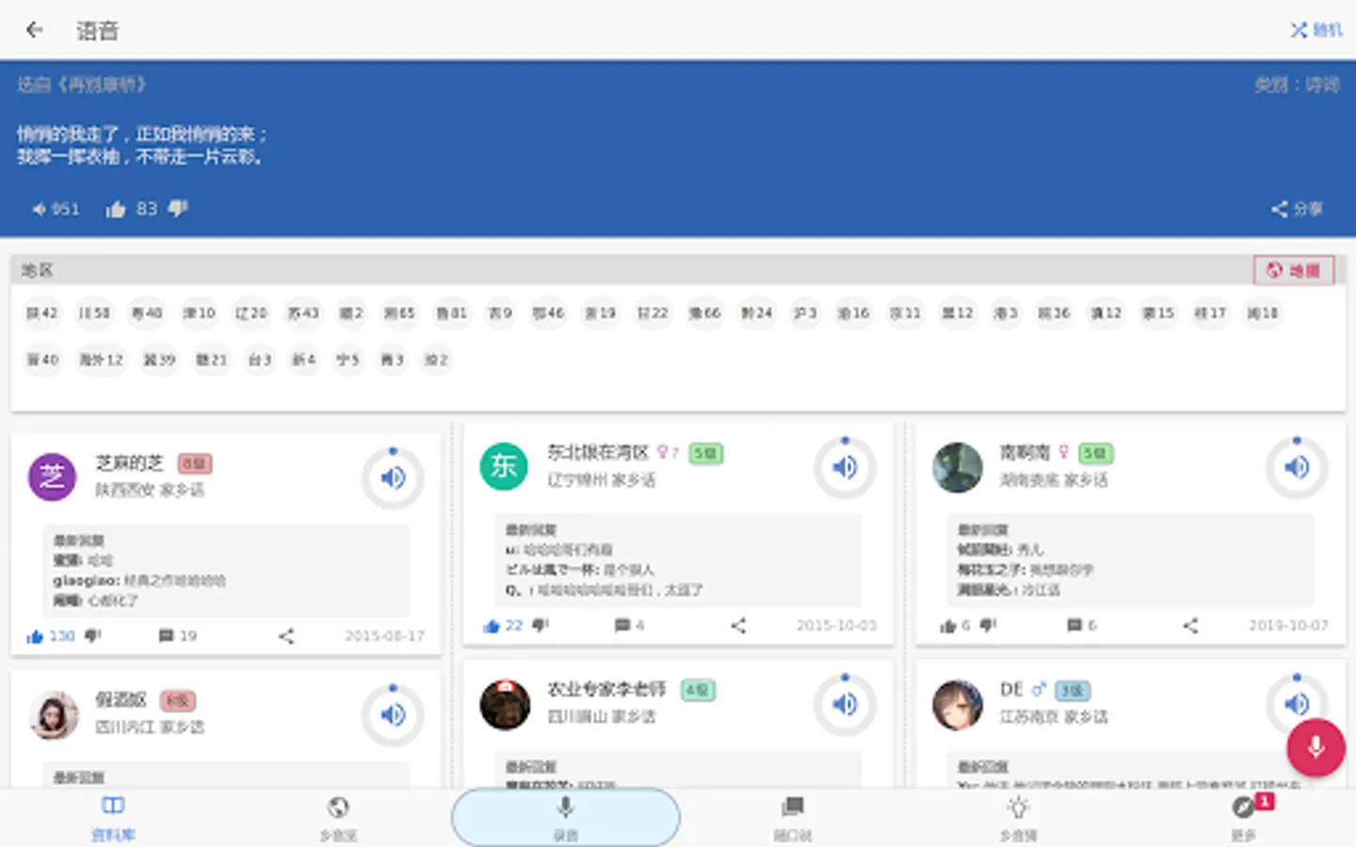Screen dimensions: 1356x847
Task: Select the 川 58 region chip
Action: pos(94,313)
